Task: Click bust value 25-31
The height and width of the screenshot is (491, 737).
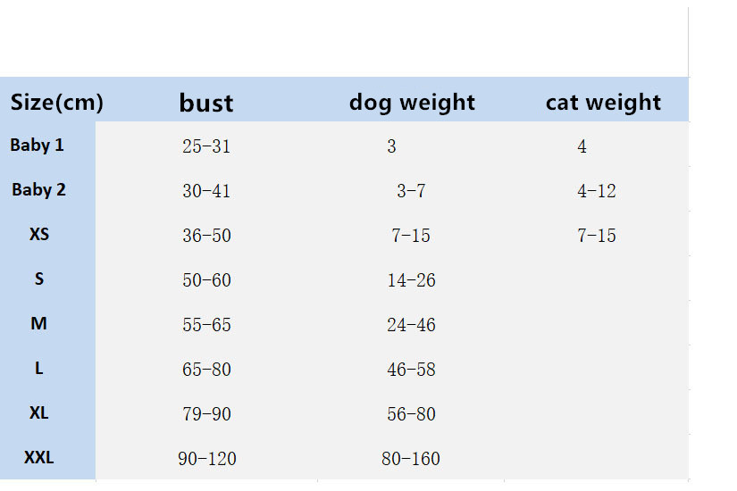Action: (206, 146)
